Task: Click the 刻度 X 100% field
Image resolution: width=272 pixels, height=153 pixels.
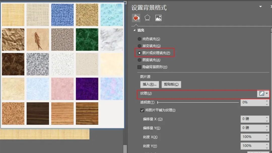Action: [253, 137]
